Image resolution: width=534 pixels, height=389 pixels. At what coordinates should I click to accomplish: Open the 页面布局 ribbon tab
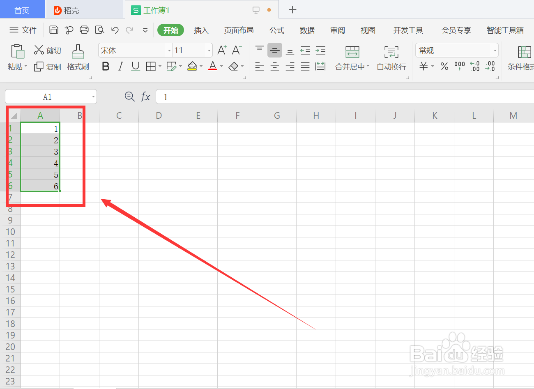click(239, 30)
